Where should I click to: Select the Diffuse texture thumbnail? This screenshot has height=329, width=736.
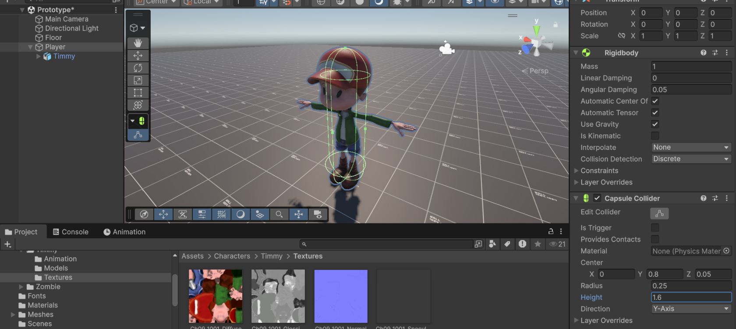click(x=216, y=296)
